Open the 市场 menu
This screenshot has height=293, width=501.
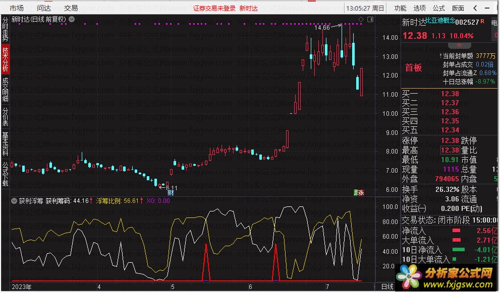click(16, 8)
